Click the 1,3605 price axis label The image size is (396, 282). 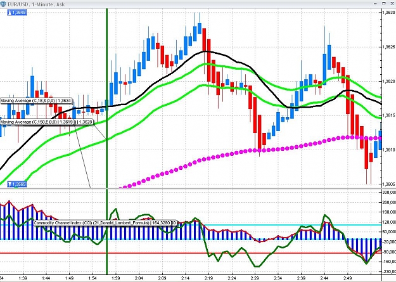389,184
